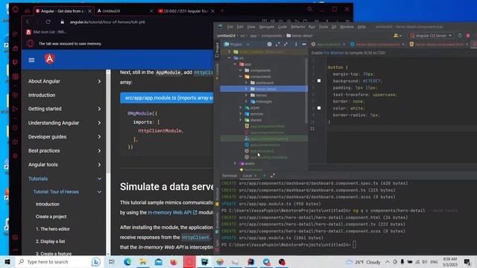Select the hero-detail folder in project tree
Screen dimensions: 477x268
click(x=264, y=89)
